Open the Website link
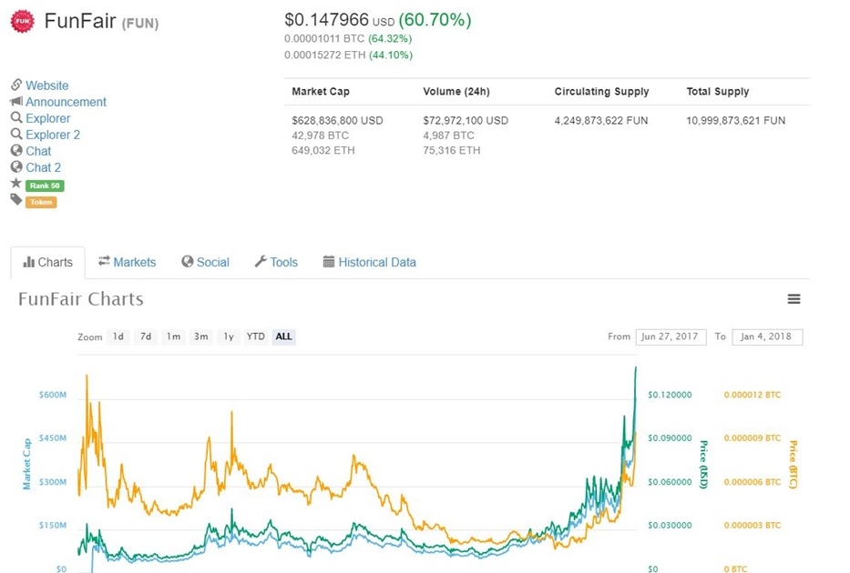Viewport: 850px width, 573px height. coord(47,85)
